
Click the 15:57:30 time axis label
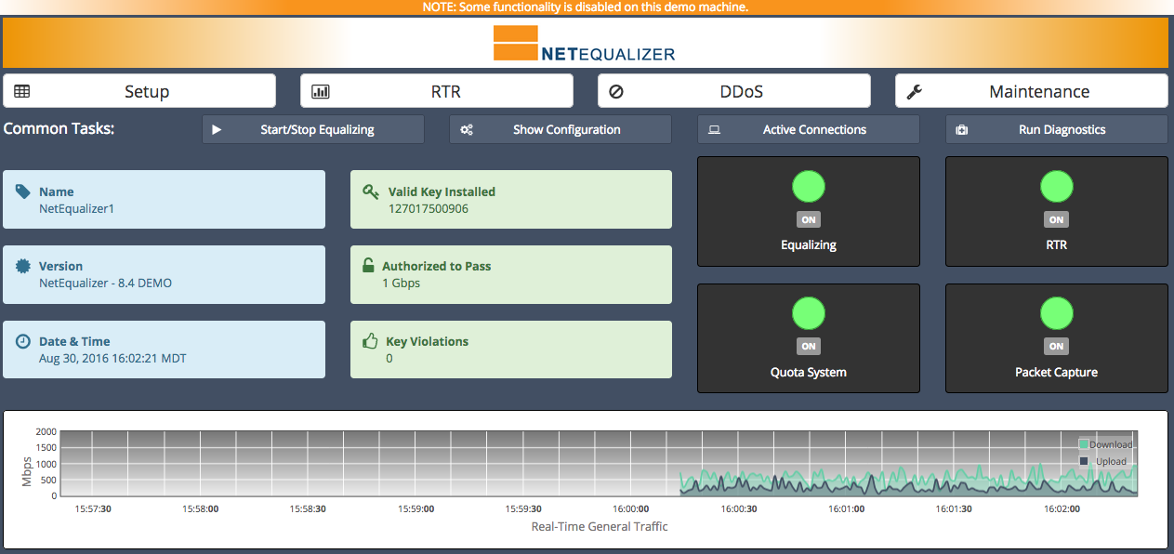pyautogui.click(x=93, y=509)
